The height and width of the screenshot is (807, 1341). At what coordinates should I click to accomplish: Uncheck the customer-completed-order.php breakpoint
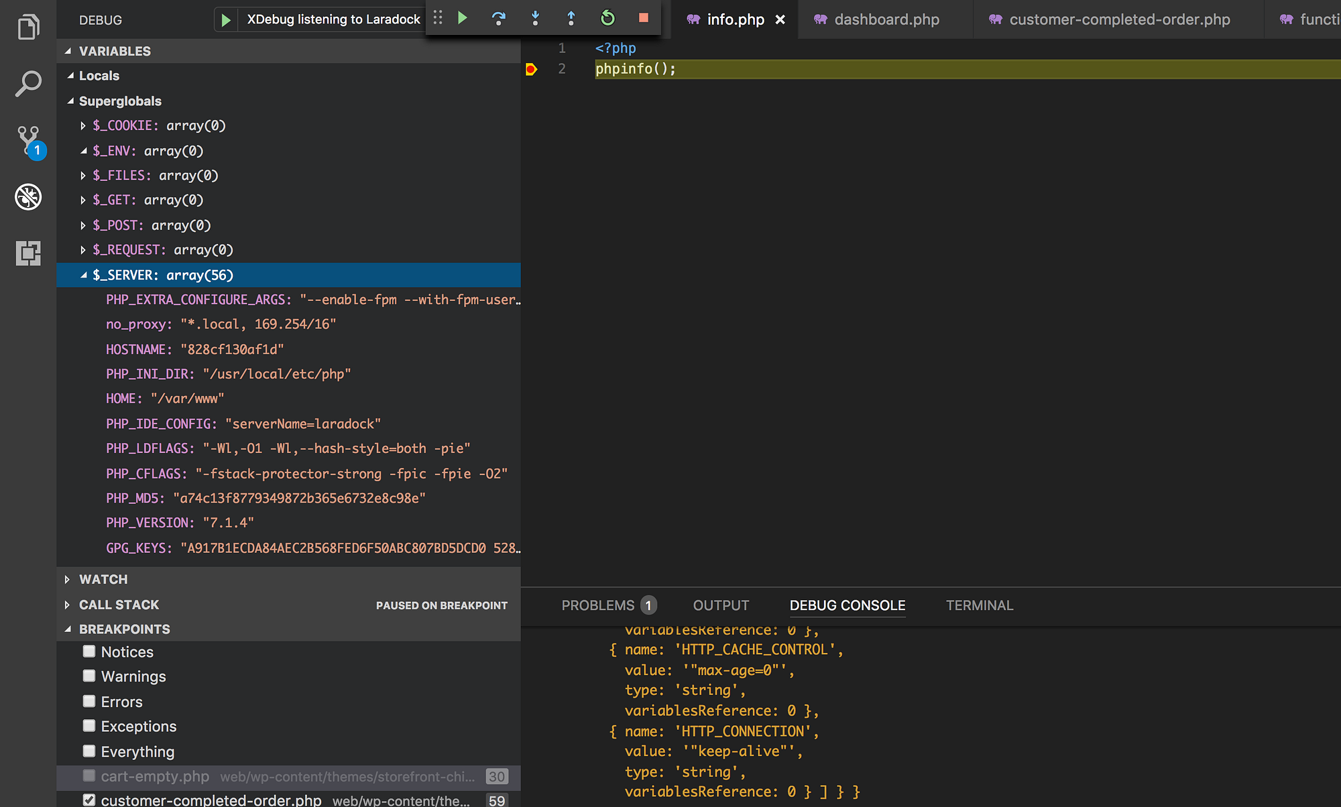(x=89, y=799)
